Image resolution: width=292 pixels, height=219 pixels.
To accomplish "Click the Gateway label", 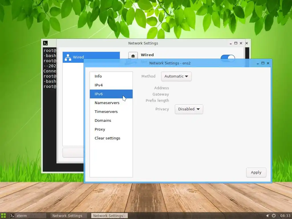I will pyautogui.click(x=161, y=94).
